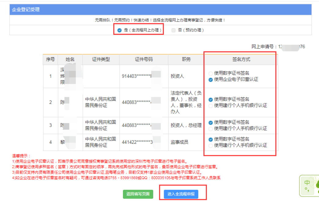Click the 职务 column header
Screen dimensions: 319x202
(186, 60)
